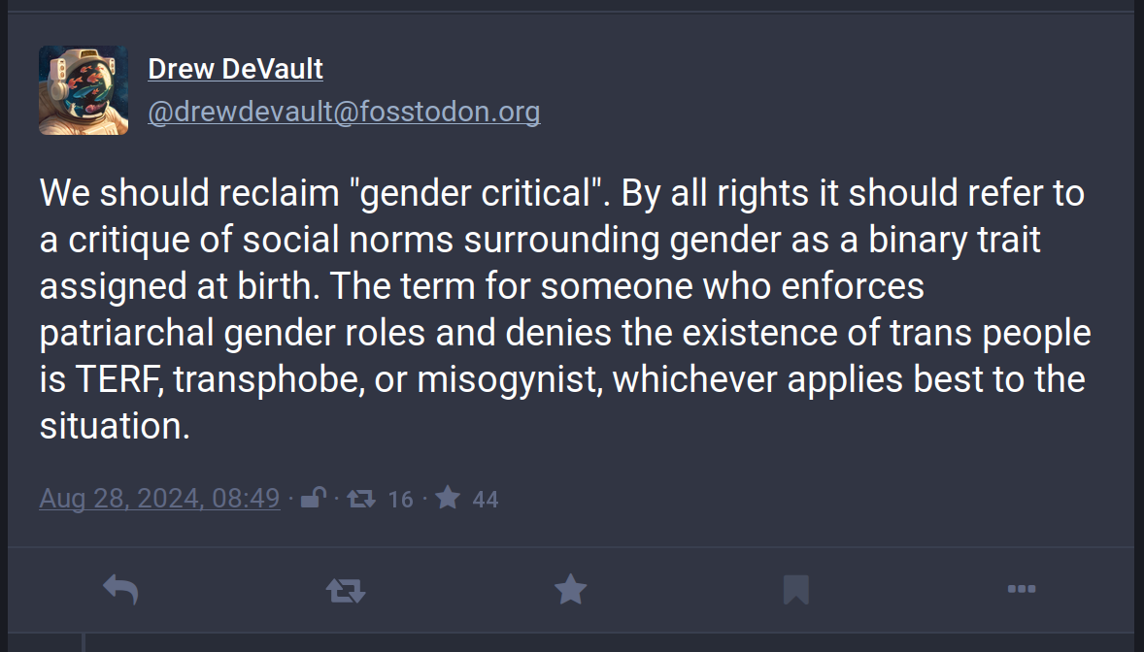Favourite the post with the action bar star
Viewport: 1144px width, 652px height.
[x=570, y=589]
